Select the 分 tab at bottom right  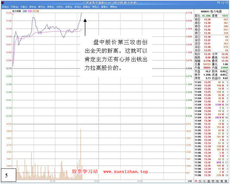pyautogui.click(x=204, y=181)
